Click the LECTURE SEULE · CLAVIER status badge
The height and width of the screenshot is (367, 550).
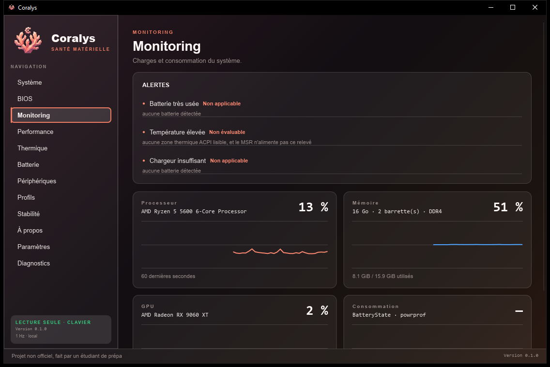(53, 322)
